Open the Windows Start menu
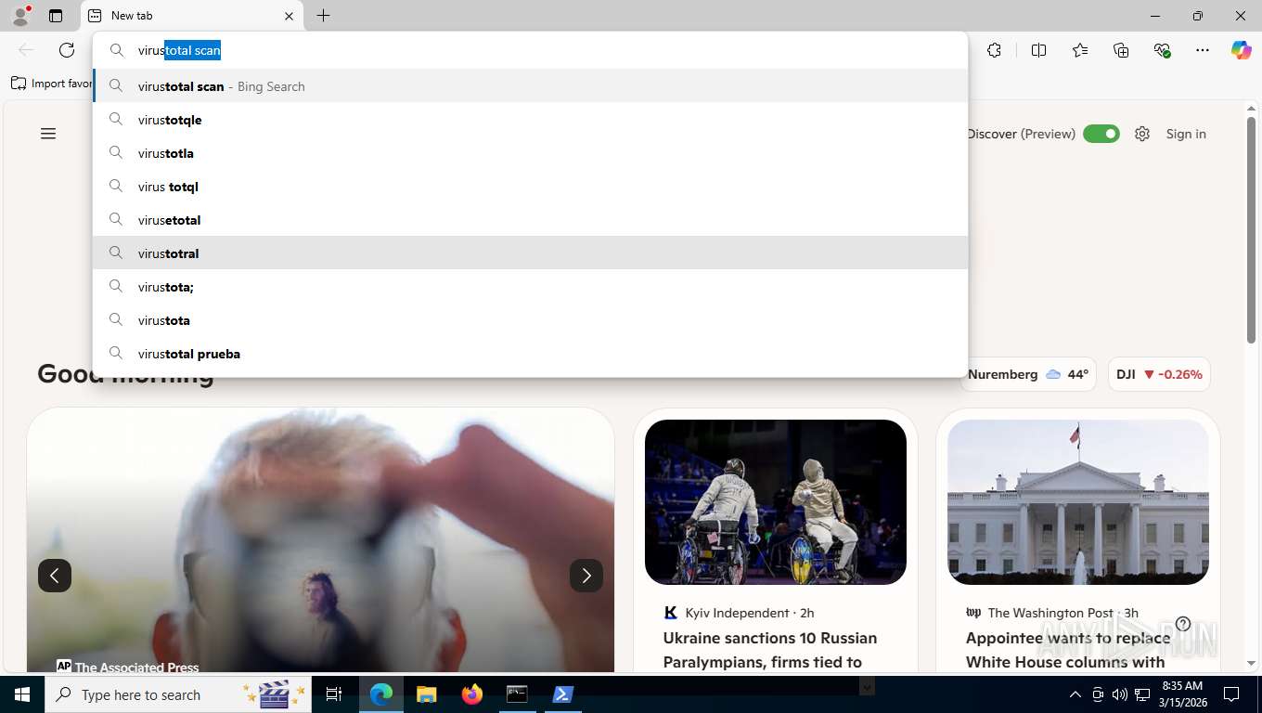The width and height of the screenshot is (1262, 713). [x=22, y=694]
